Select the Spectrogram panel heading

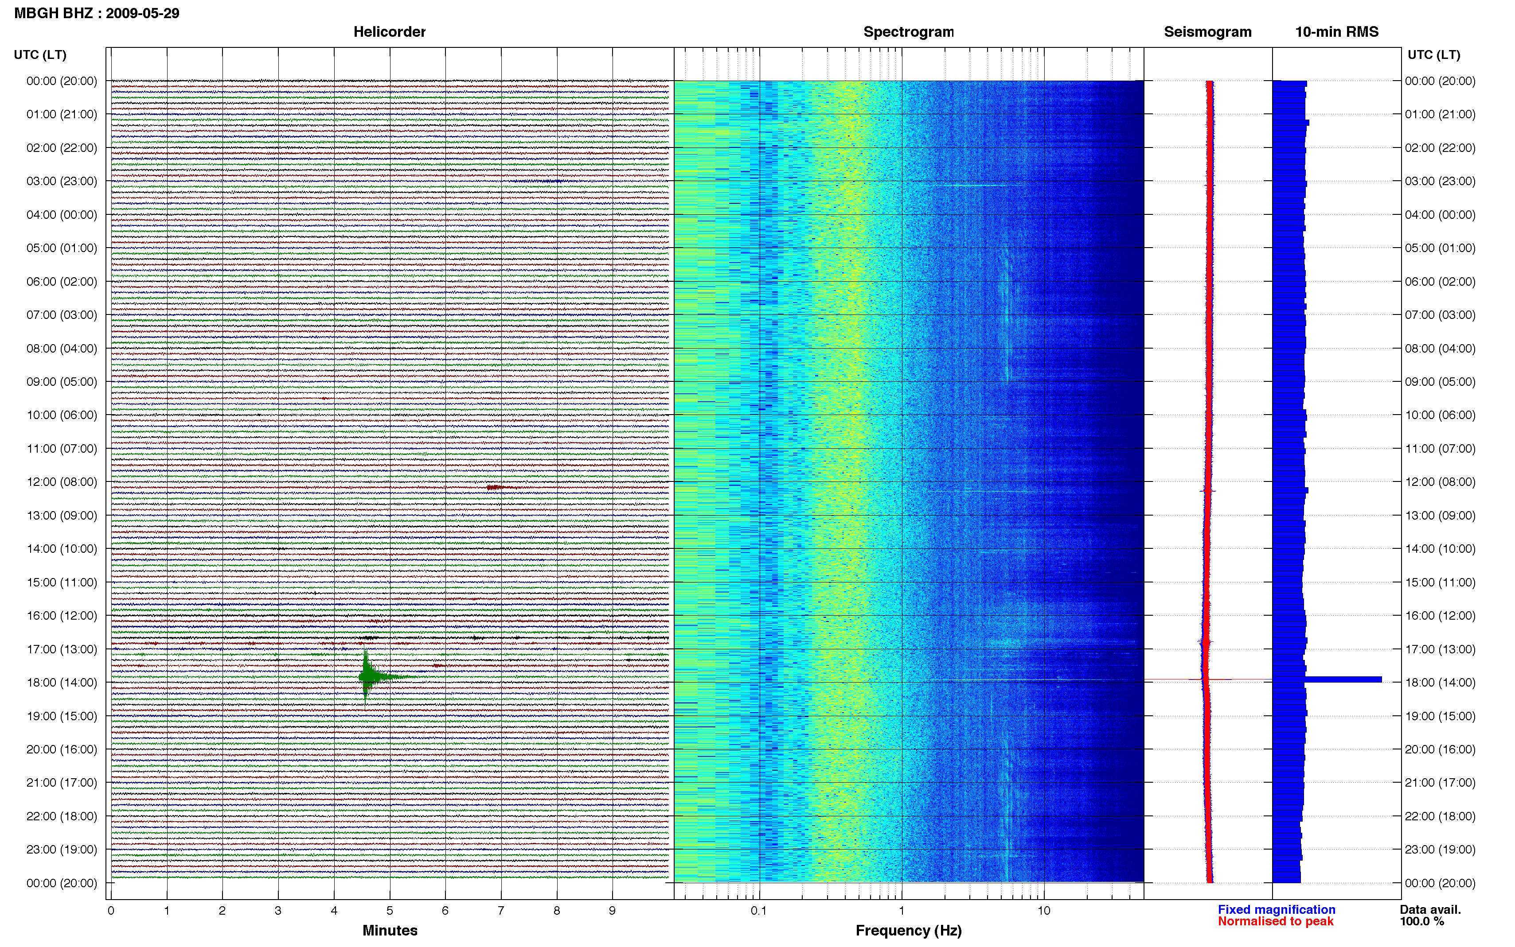tap(909, 32)
